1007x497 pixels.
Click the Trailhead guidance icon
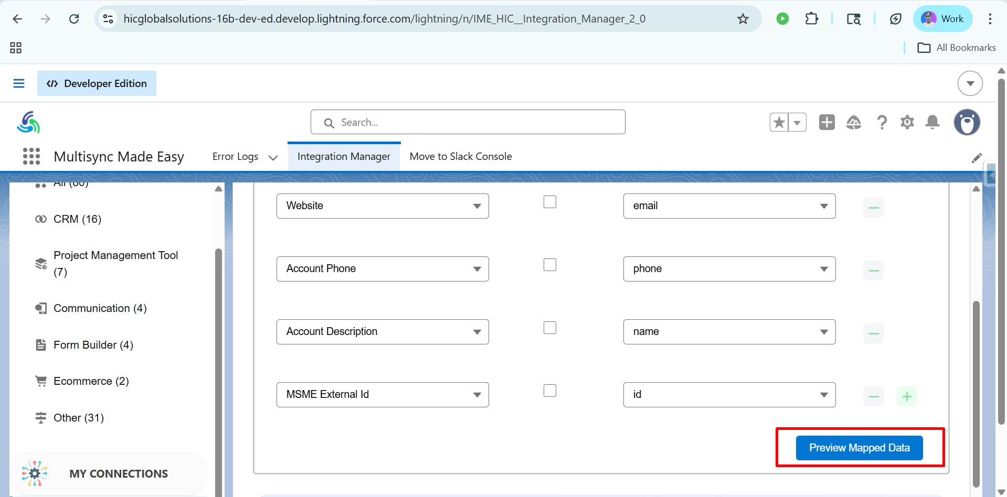(x=854, y=123)
